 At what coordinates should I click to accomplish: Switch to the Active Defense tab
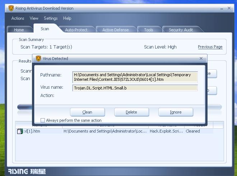click(x=116, y=30)
